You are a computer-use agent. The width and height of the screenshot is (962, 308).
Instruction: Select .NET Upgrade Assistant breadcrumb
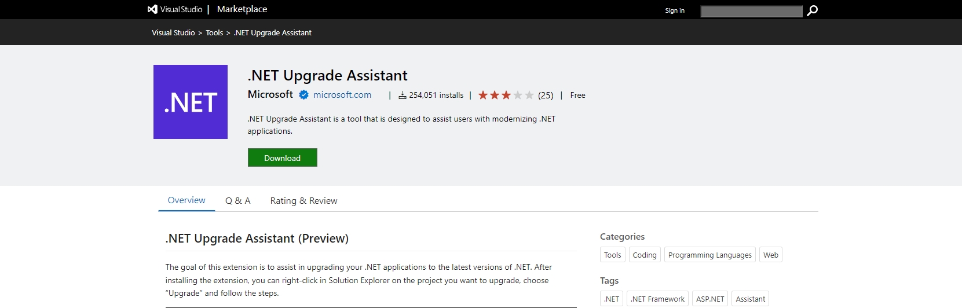click(x=273, y=33)
